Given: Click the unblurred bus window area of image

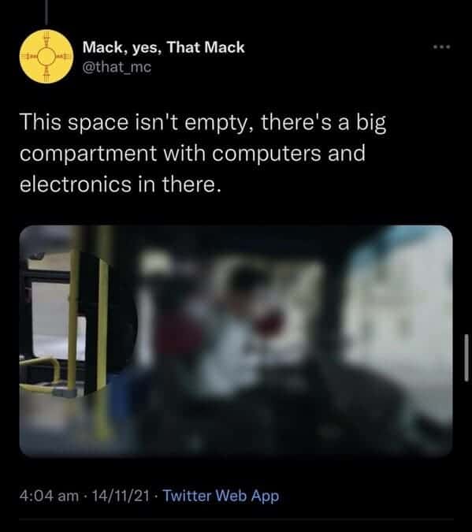Looking at the screenshot, I should click(58, 322).
